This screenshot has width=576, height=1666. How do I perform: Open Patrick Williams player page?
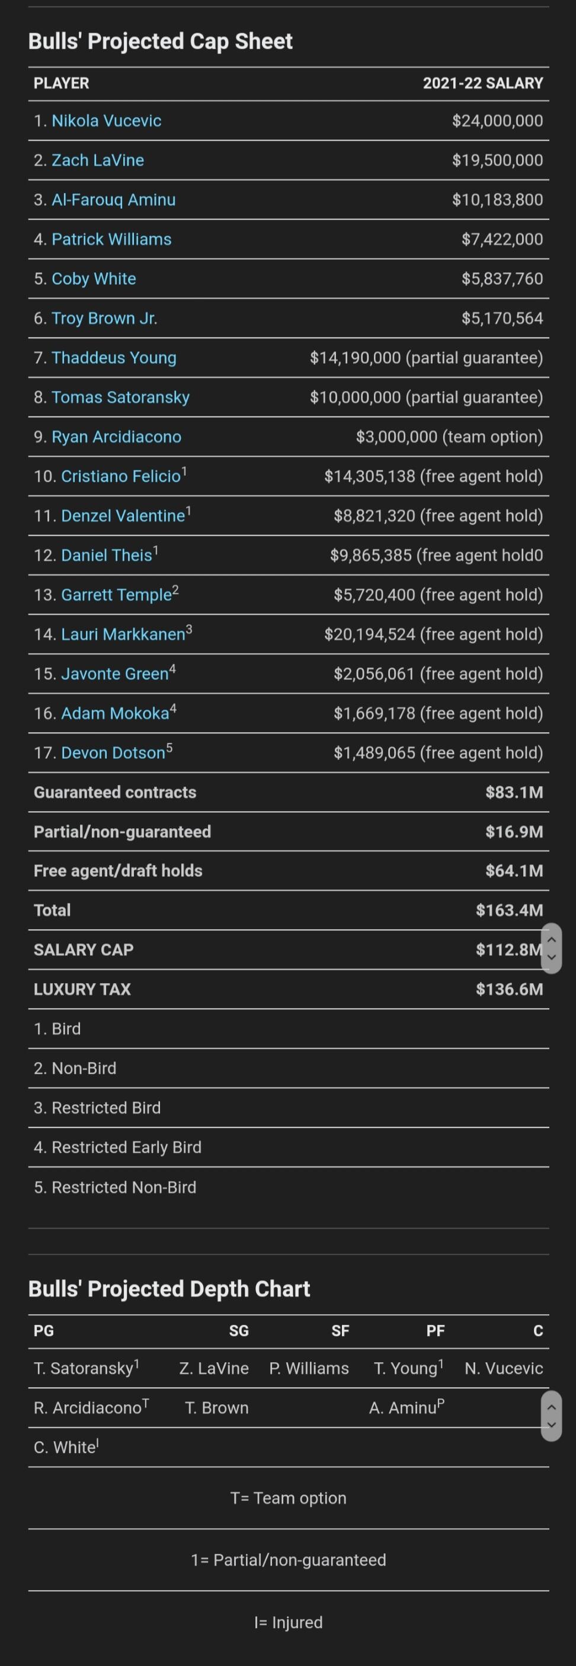click(111, 239)
